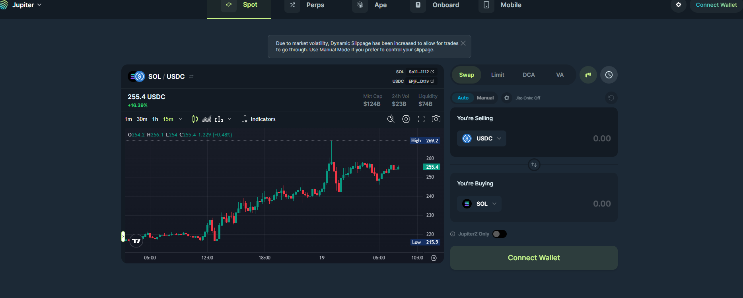
Task: Click the buying amount 0.00 field
Action: [602, 204]
